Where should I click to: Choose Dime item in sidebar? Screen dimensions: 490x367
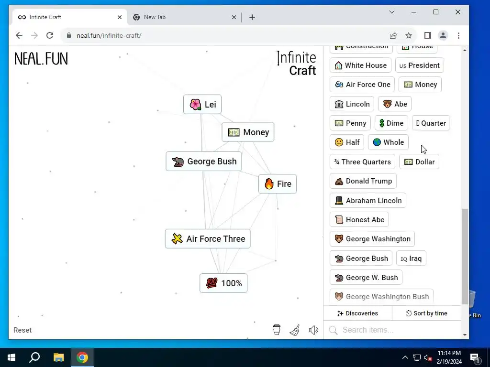[391, 123]
